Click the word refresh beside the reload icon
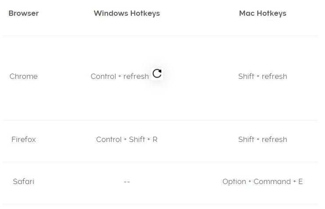The width and height of the screenshot is (325, 209). tap(136, 76)
